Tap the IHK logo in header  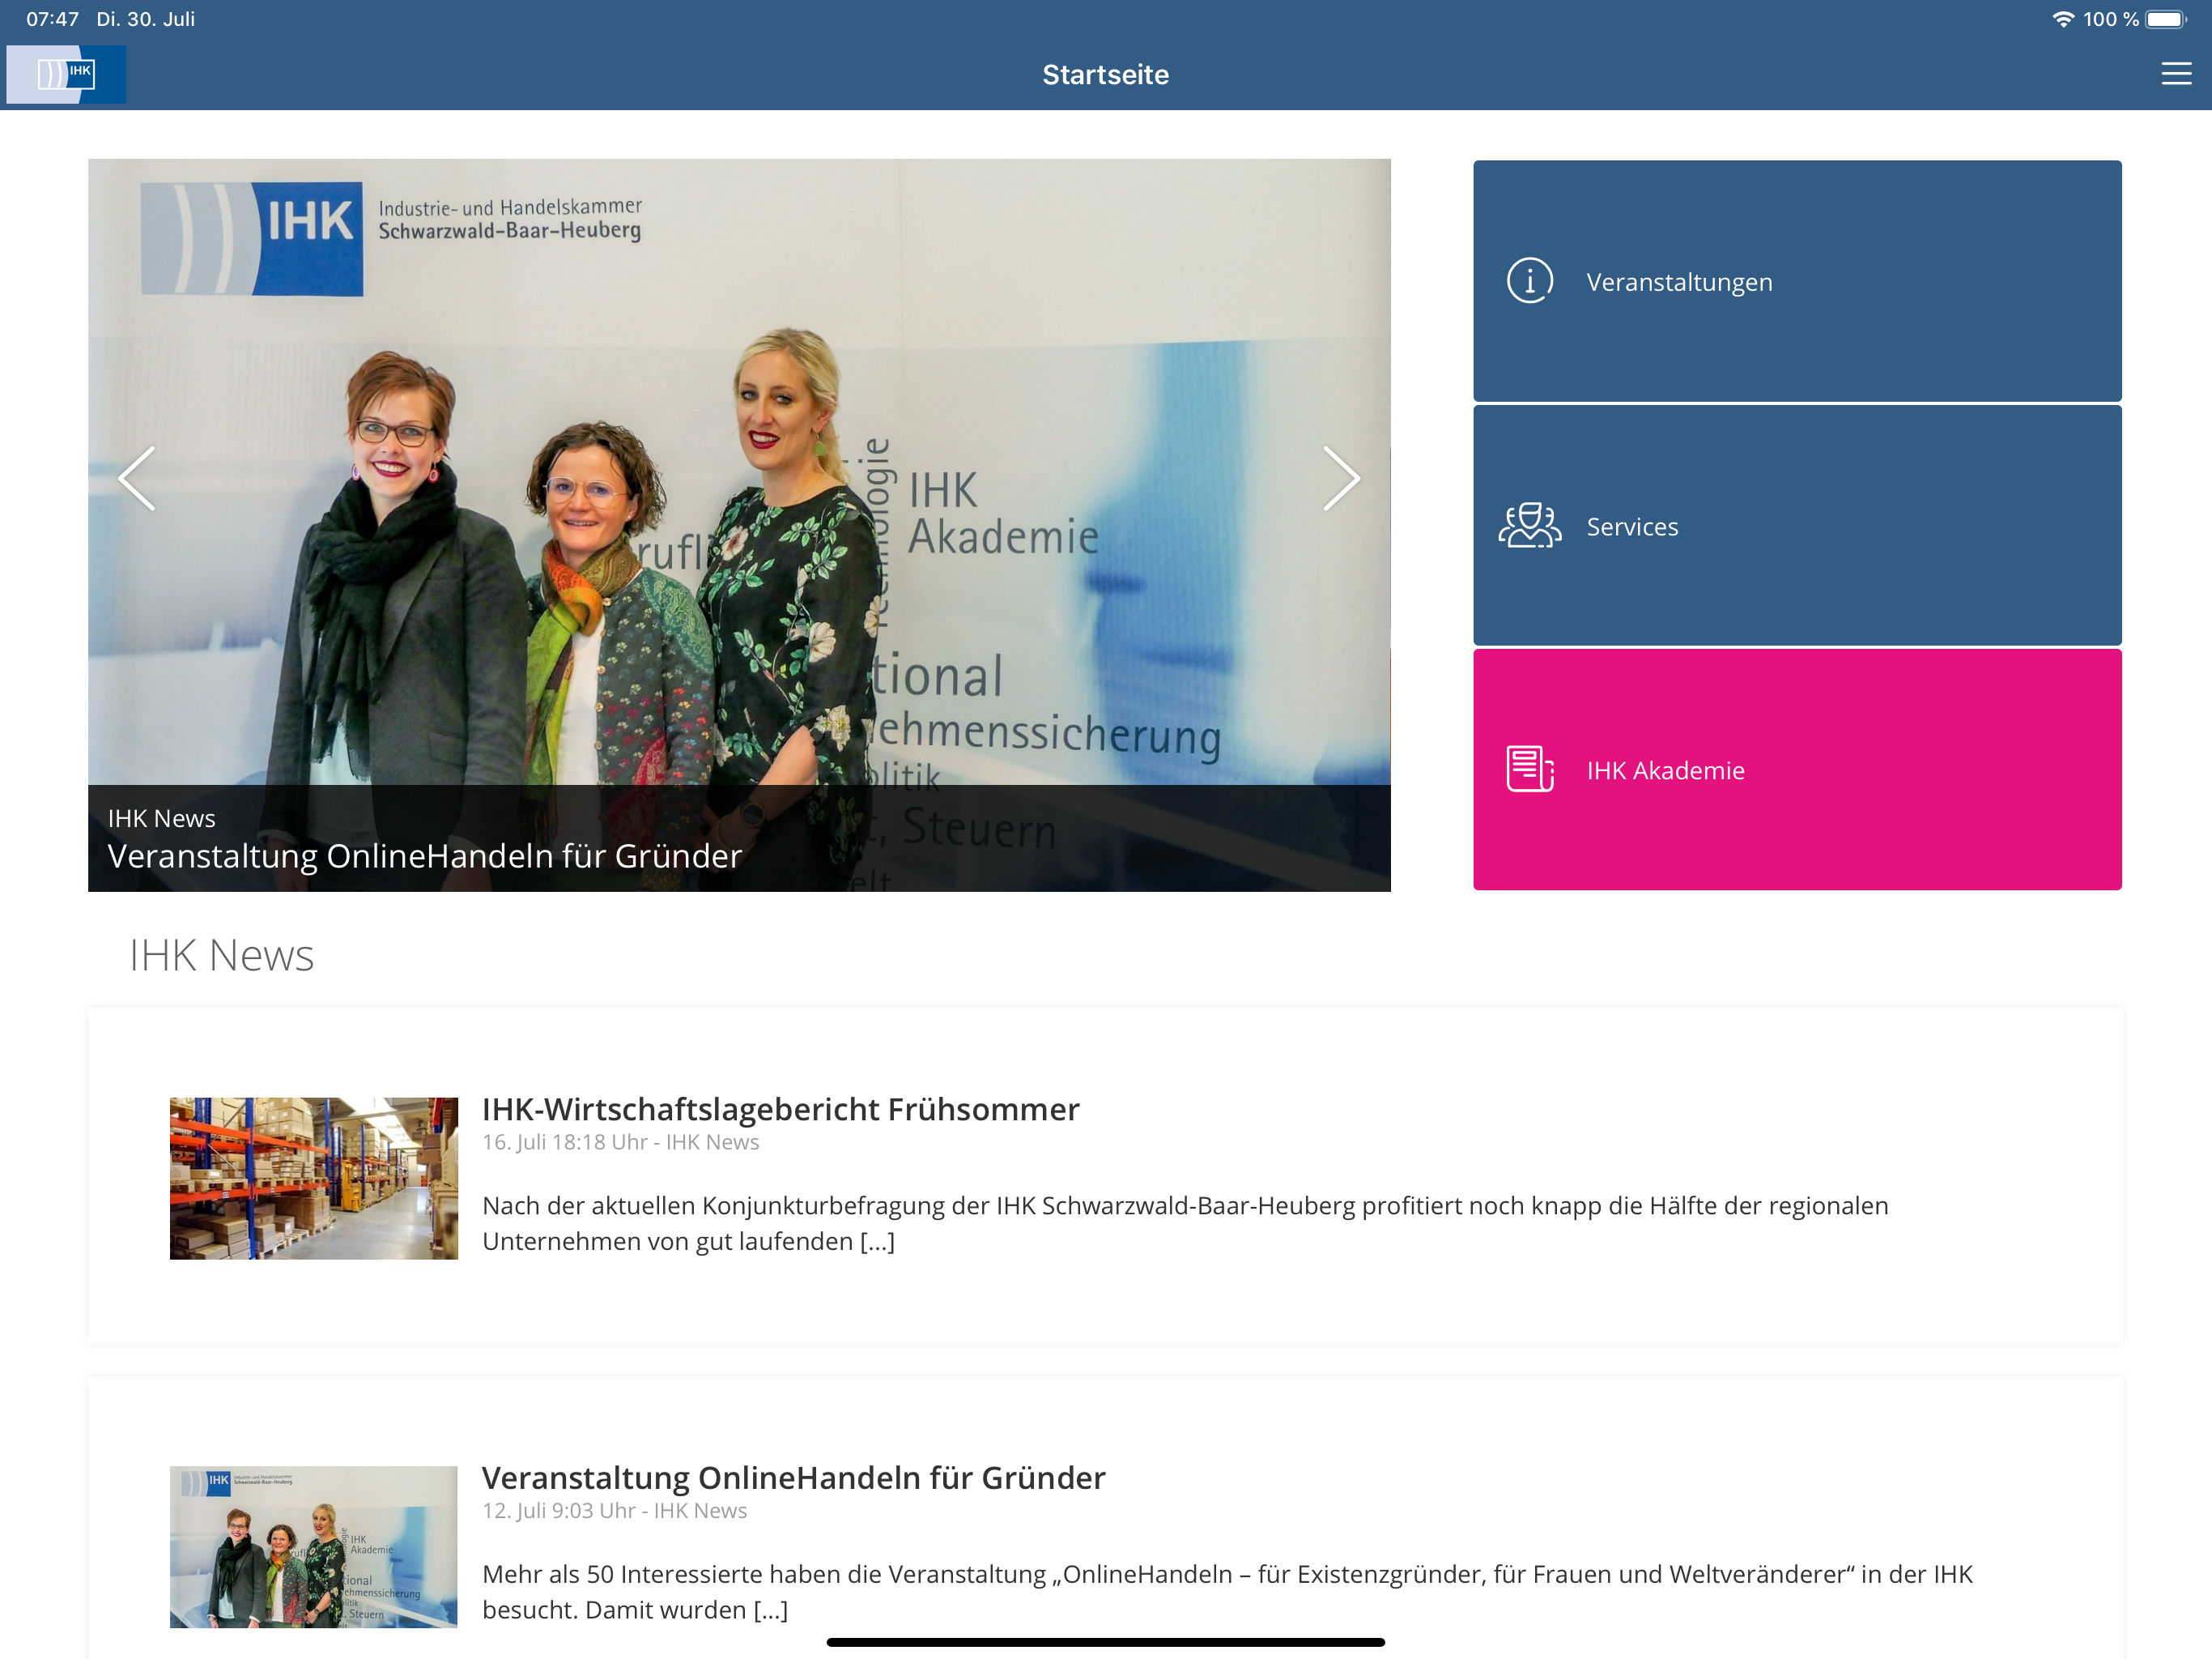(66, 74)
